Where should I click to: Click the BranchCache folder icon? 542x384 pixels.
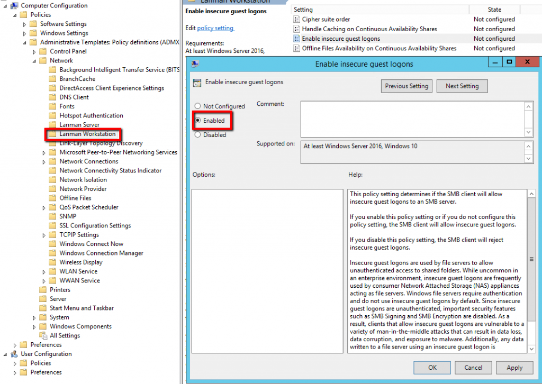pos(52,79)
